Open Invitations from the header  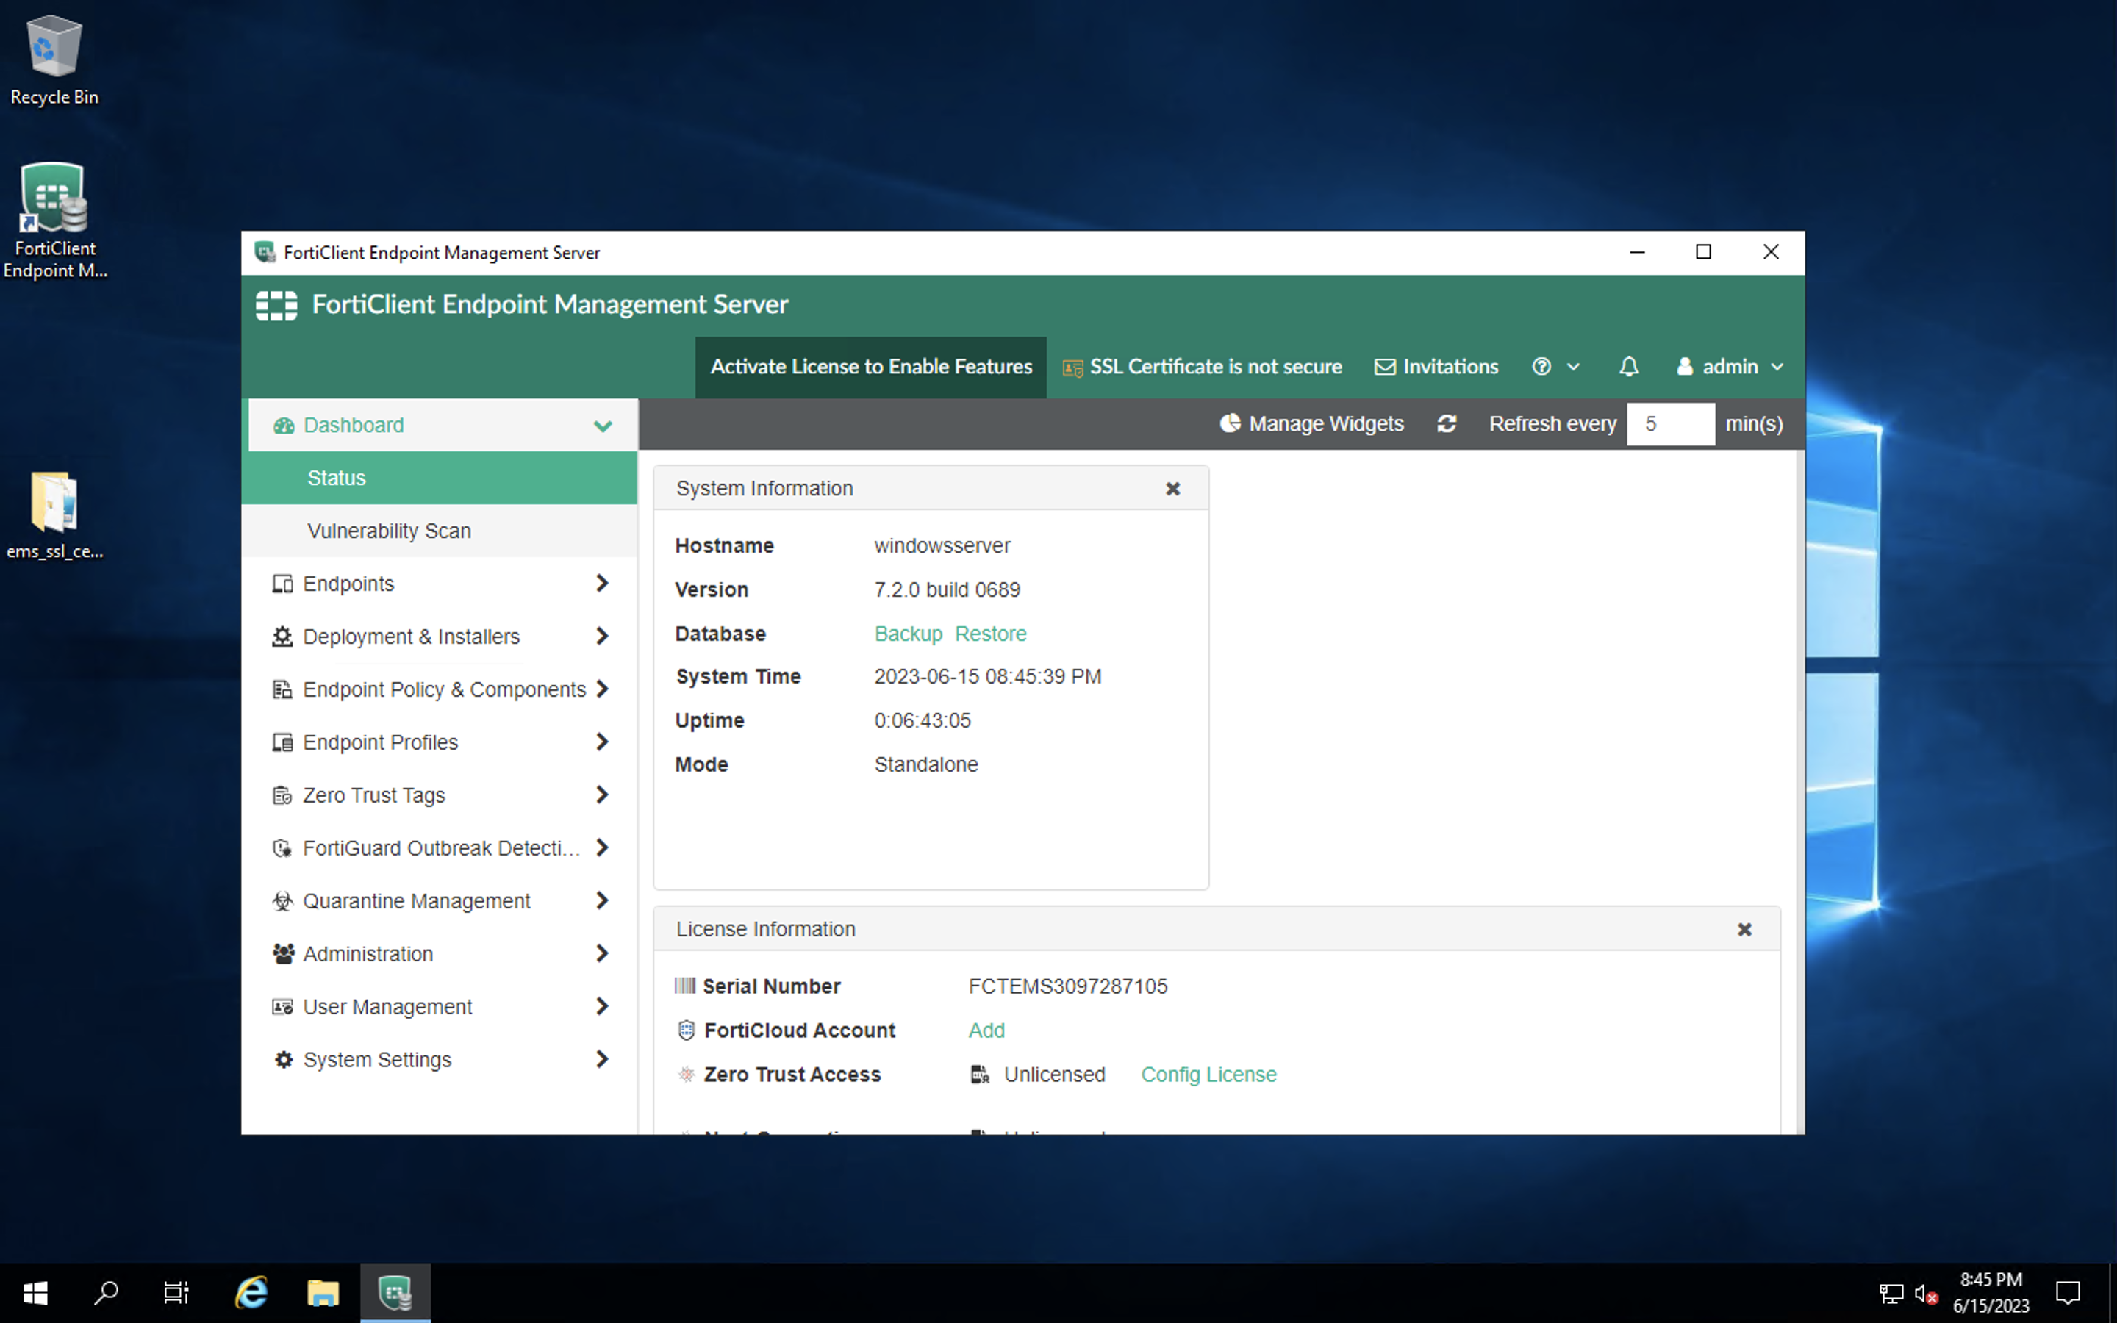click(x=1436, y=367)
